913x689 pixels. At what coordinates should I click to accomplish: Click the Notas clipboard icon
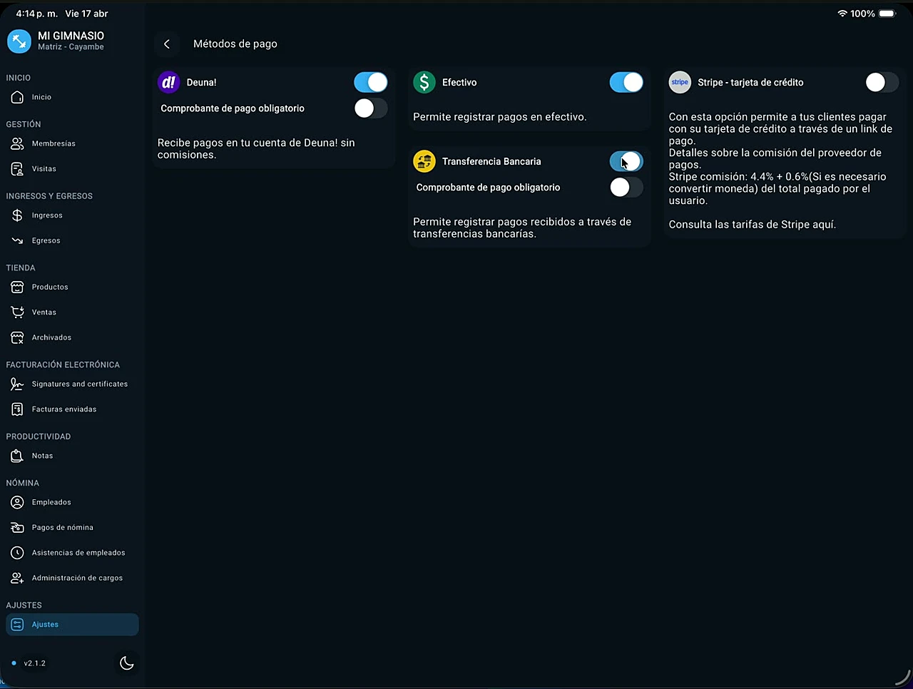click(x=16, y=455)
